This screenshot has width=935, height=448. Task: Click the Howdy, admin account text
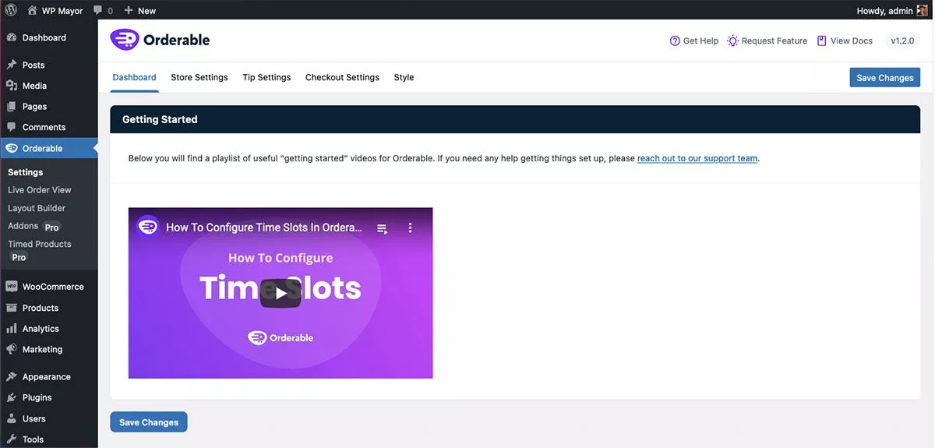884,11
